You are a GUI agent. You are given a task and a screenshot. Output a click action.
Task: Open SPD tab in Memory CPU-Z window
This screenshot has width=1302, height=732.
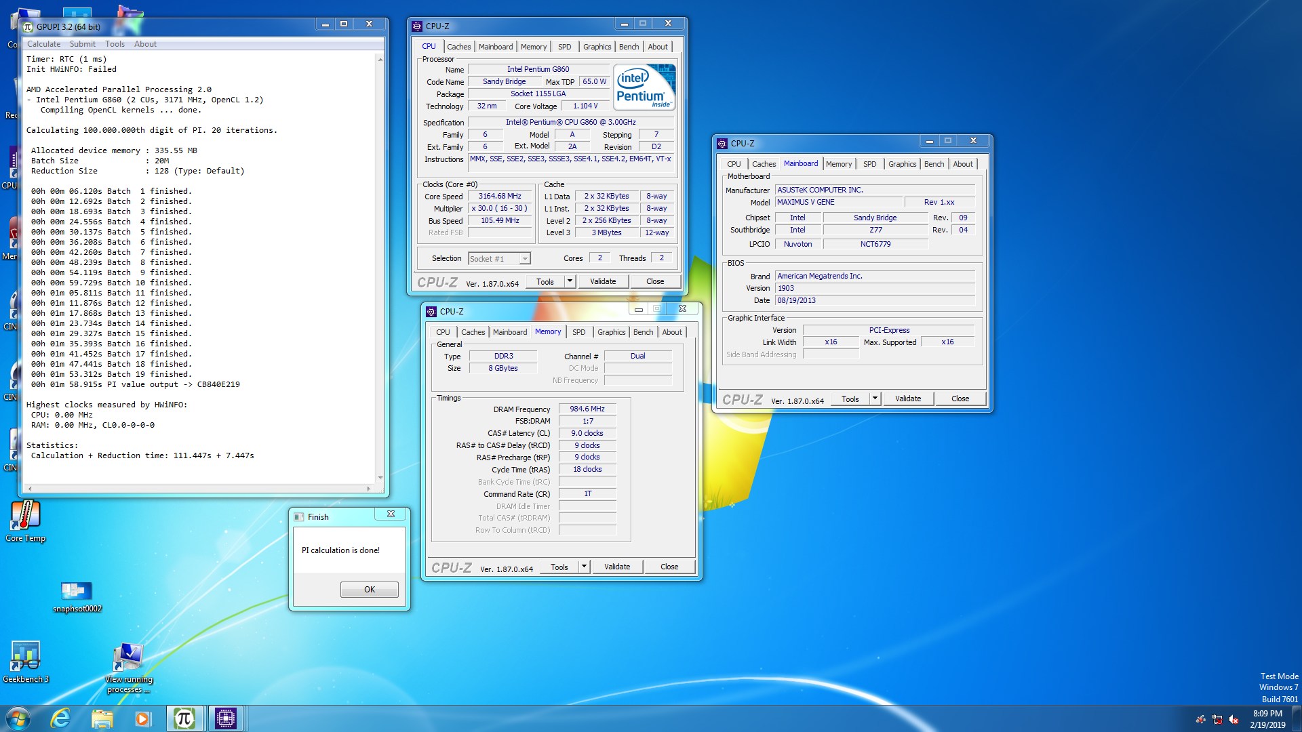(x=578, y=332)
